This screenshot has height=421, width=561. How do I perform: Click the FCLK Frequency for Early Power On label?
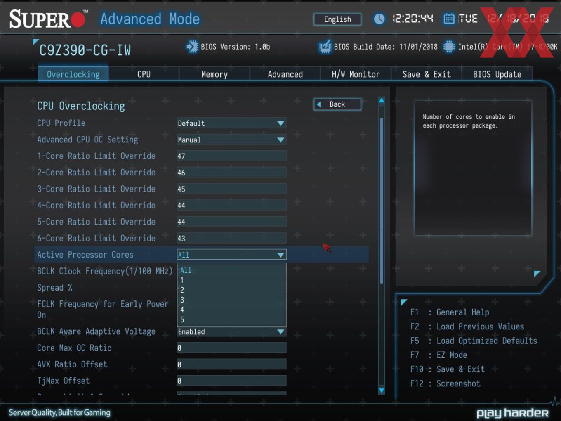103,309
